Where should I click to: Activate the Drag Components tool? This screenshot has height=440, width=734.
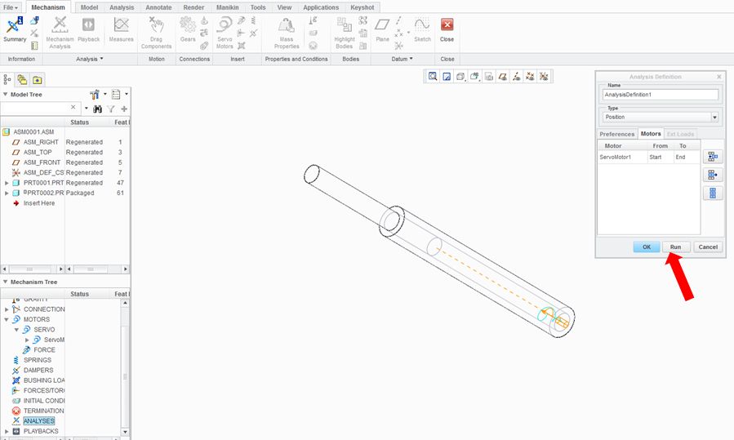click(156, 33)
